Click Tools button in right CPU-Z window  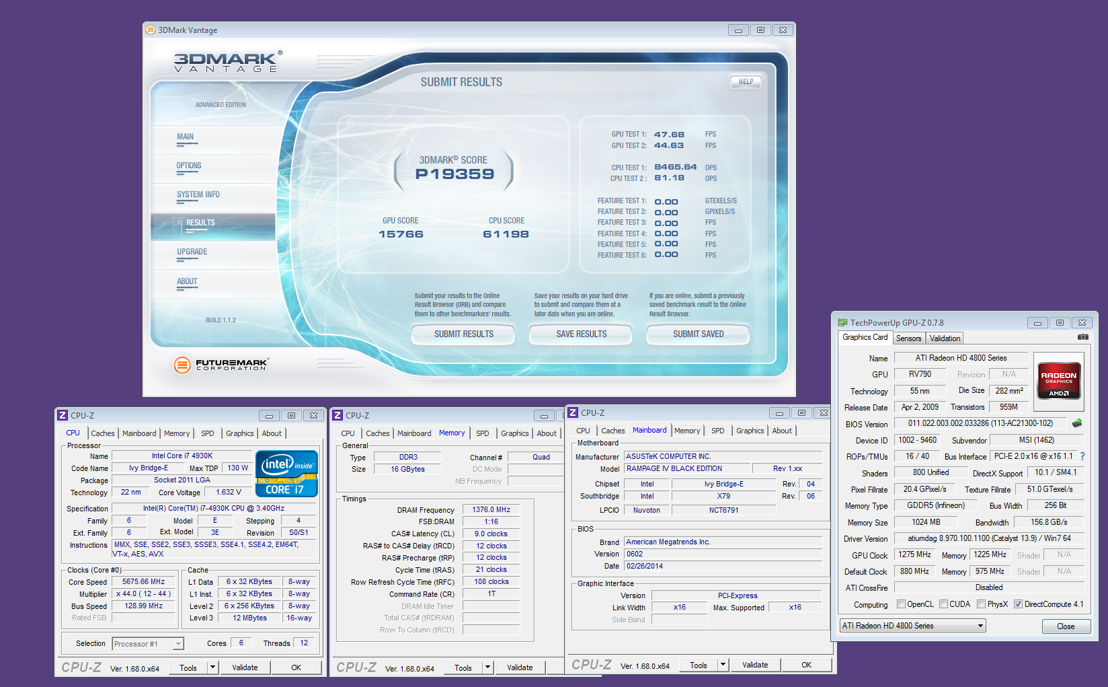699,665
